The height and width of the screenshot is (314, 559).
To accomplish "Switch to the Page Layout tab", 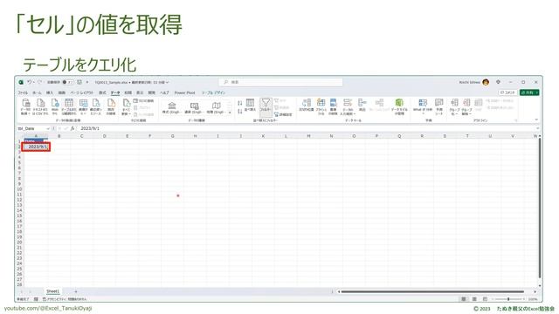I will [81, 92].
